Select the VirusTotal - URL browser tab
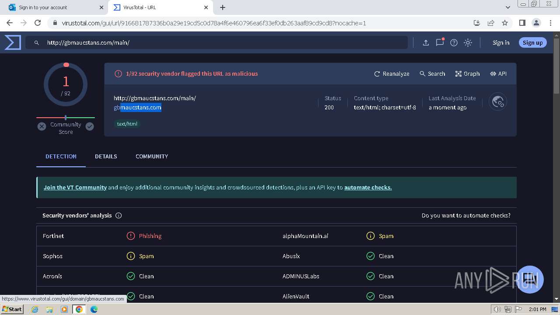560x315 pixels. click(x=161, y=7)
